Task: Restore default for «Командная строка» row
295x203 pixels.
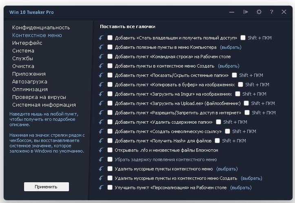Action: 101,57
